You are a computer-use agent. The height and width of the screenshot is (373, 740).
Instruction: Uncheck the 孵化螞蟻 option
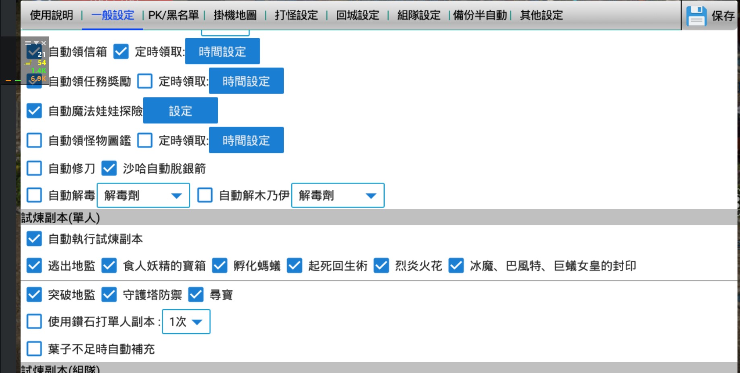(x=220, y=265)
